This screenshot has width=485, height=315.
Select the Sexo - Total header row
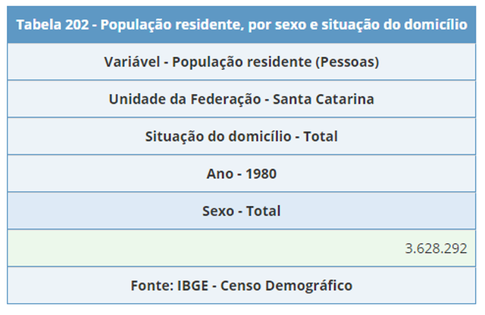coord(242,211)
